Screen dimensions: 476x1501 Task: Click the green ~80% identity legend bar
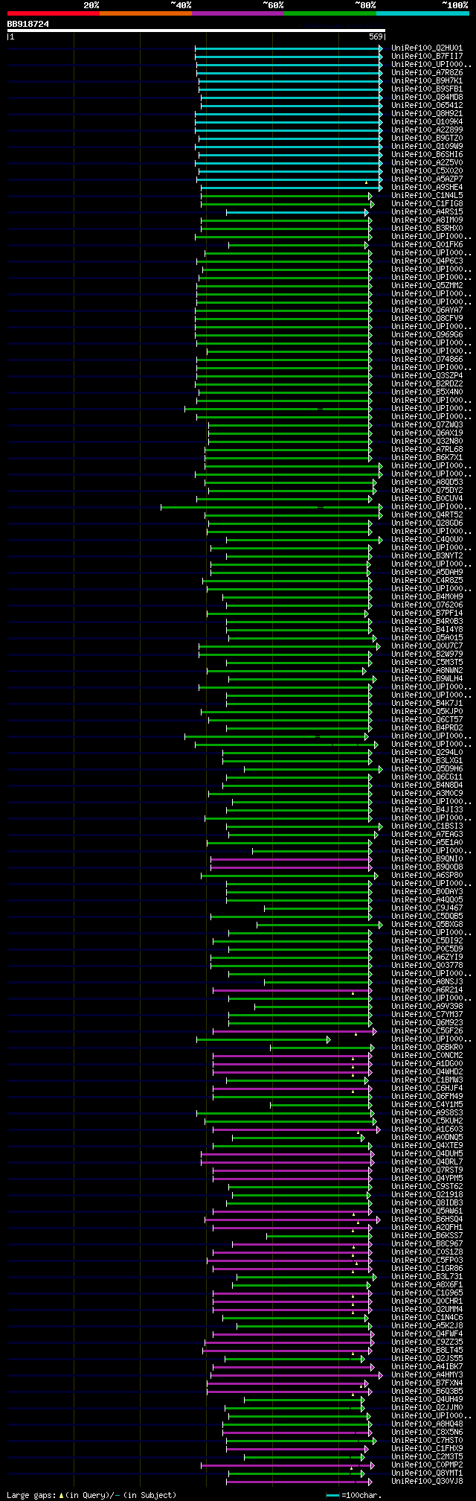pos(330,13)
